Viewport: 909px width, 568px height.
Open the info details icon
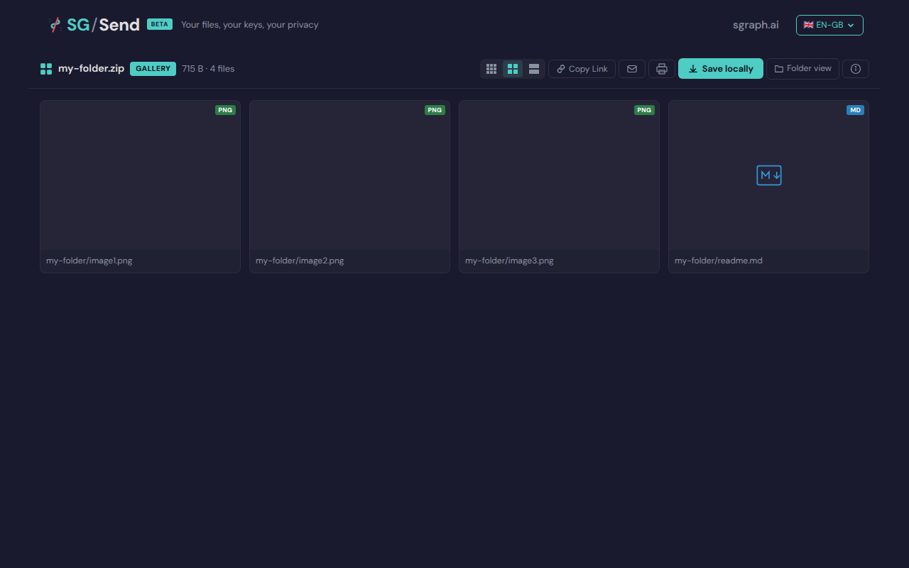(856, 69)
